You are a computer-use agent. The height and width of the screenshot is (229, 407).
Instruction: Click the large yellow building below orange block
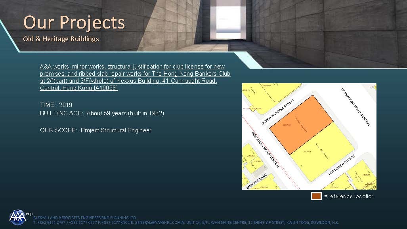coord(321,151)
